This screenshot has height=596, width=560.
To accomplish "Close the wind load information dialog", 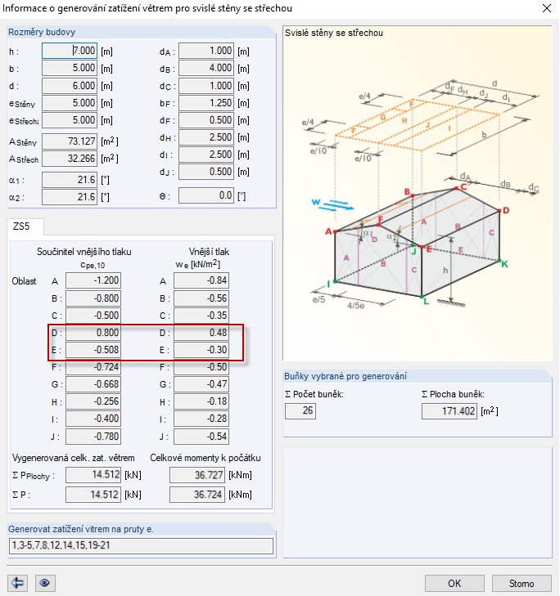I will click(547, 8).
